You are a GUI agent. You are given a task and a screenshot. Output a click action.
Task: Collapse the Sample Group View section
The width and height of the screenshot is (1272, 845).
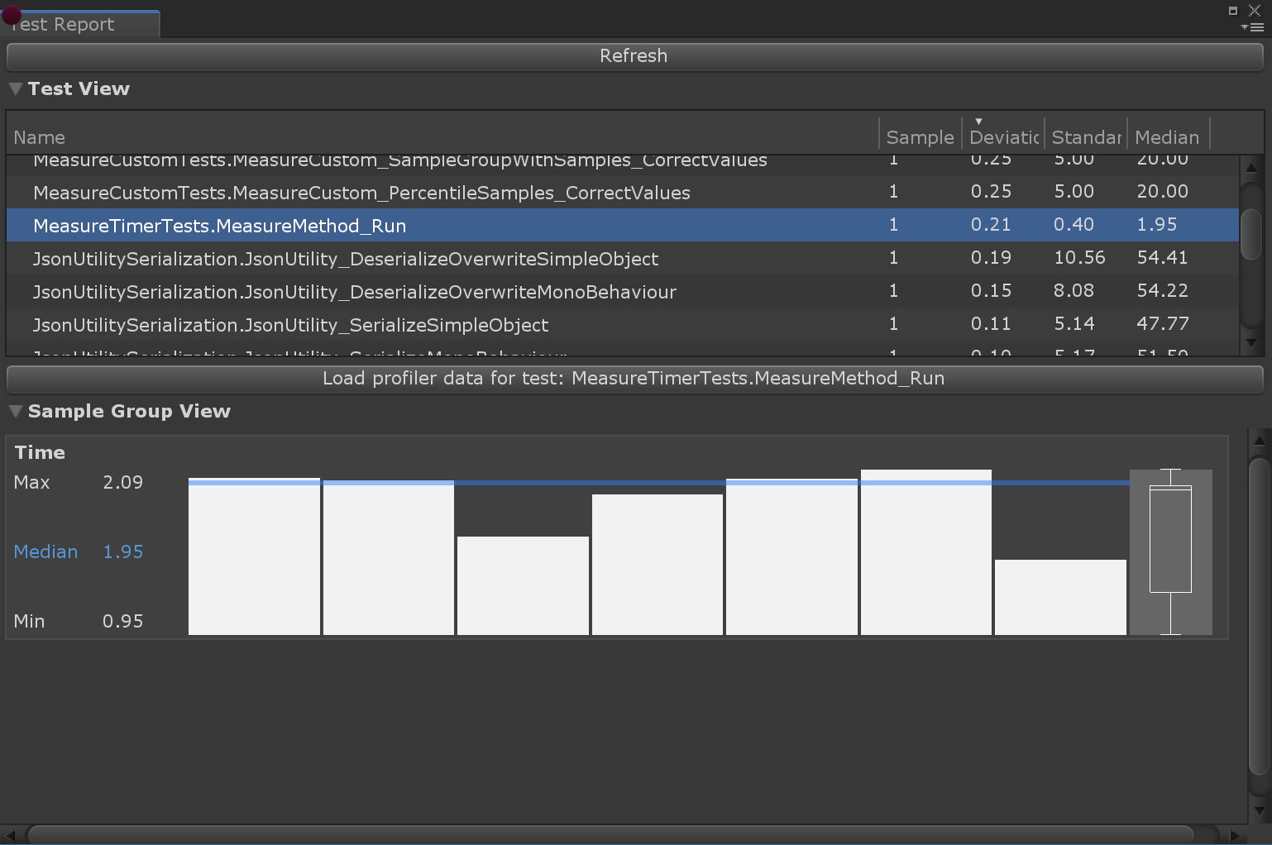pos(15,412)
